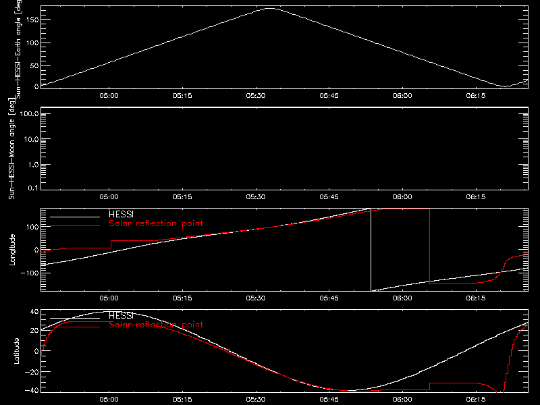Click the 05:45 time label under Latitude plot
Screen dimensions: 540x405
click(x=329, y=400)
